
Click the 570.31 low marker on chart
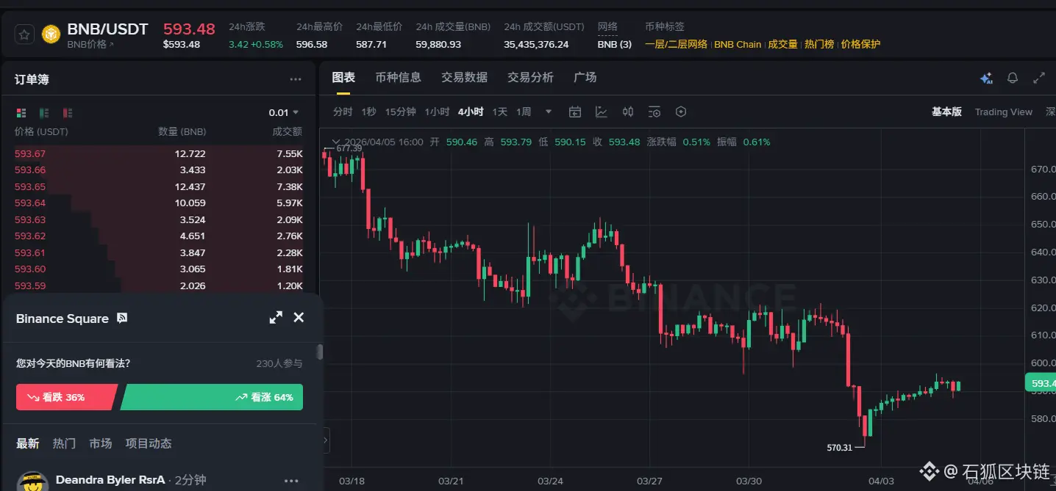[839, 447]
